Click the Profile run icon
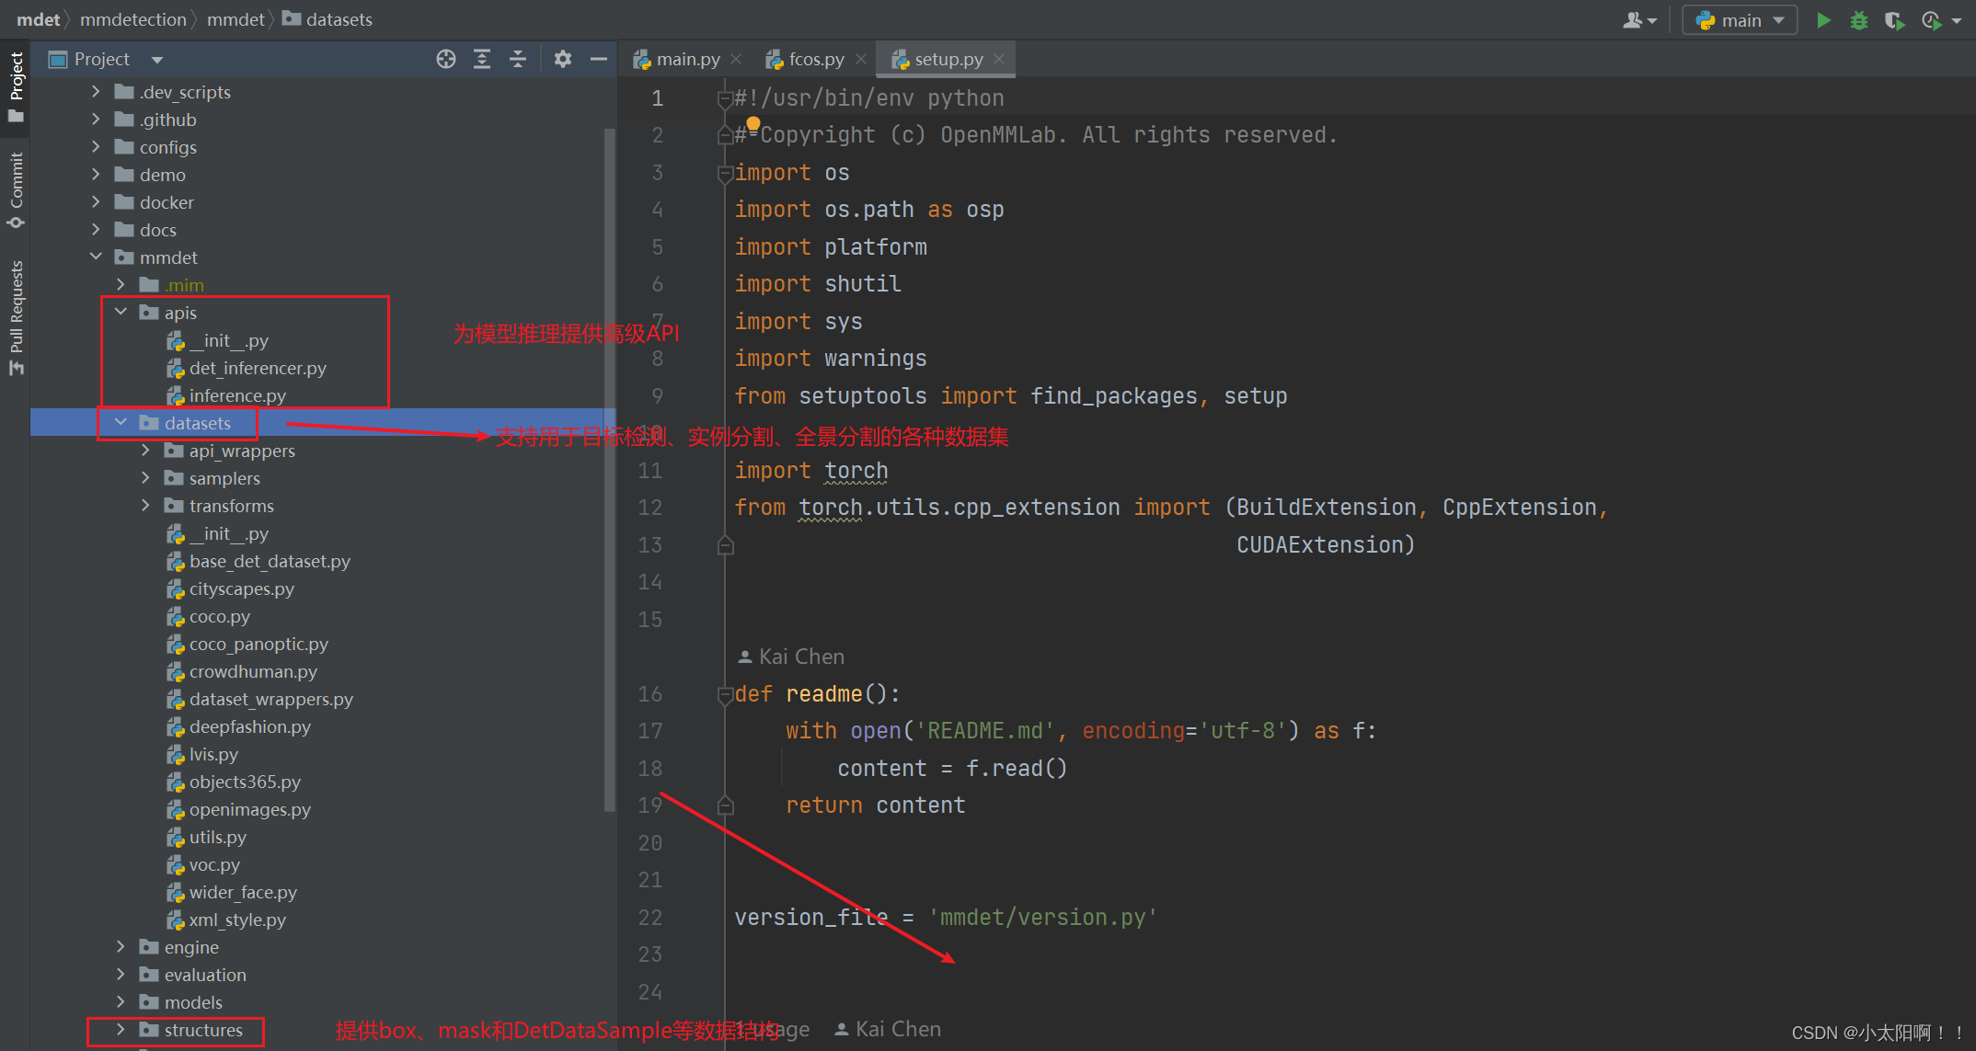 tap(1931, 20)
